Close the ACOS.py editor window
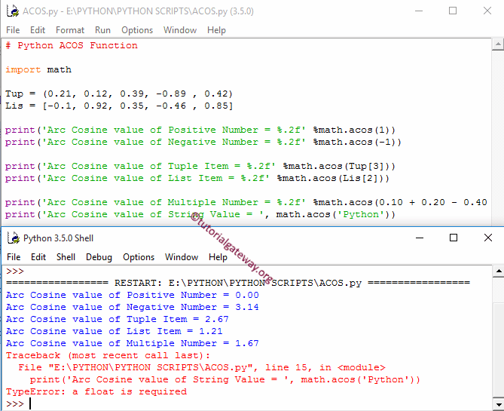Viewport: 504px width, 411px height. (x=487, y=11)
